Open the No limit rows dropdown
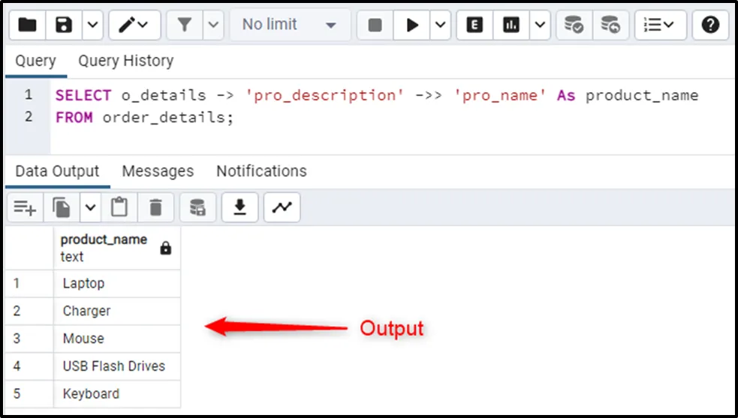Image resolution: width=738 pixels, height=418 pixels. point(288,25)
